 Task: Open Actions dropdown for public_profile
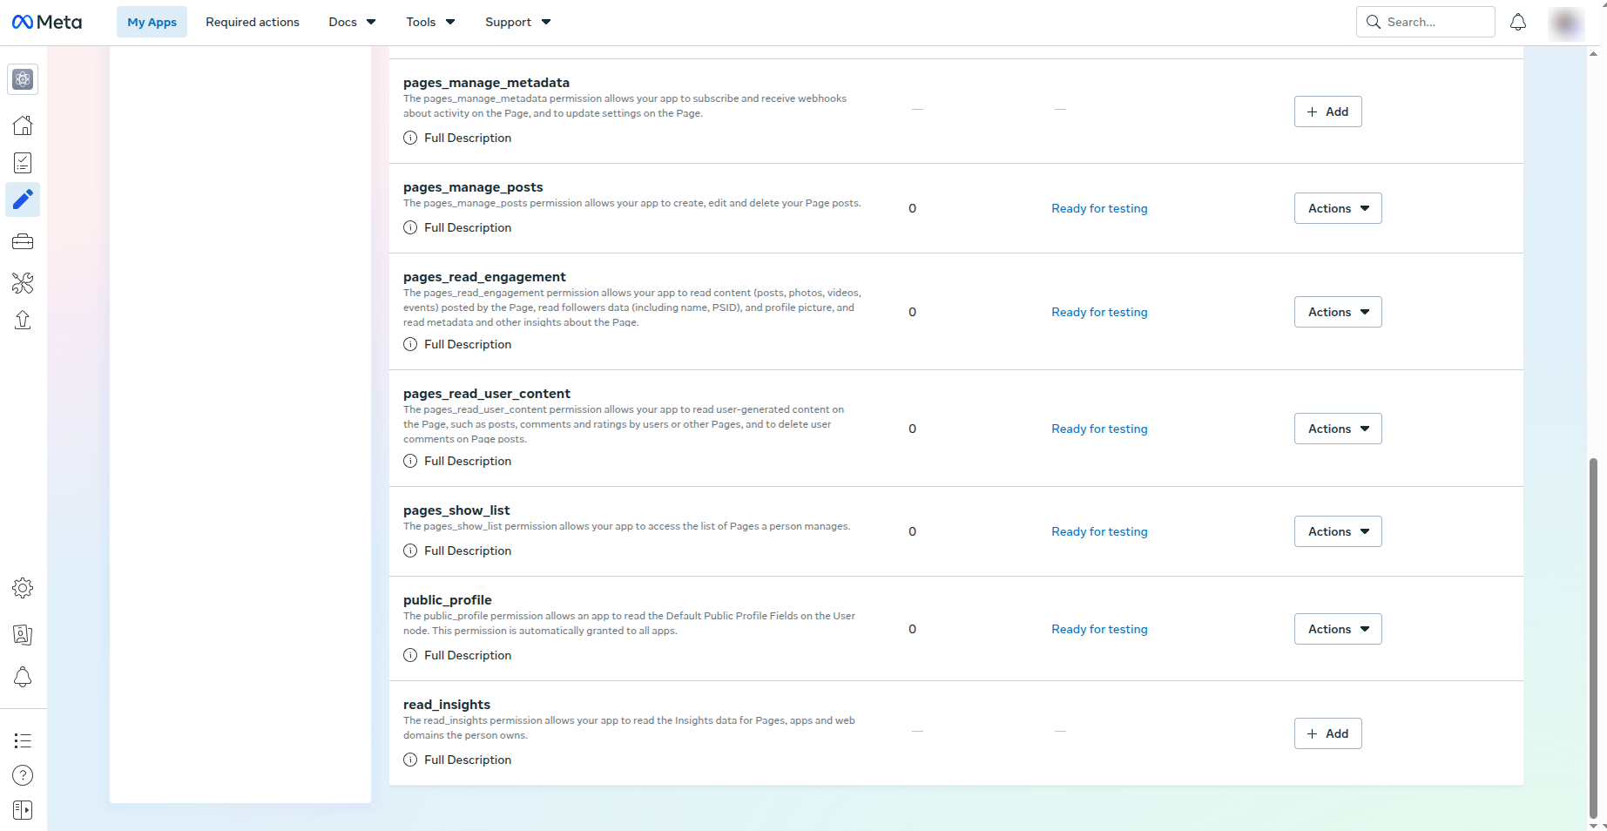tap(1338, 629)
